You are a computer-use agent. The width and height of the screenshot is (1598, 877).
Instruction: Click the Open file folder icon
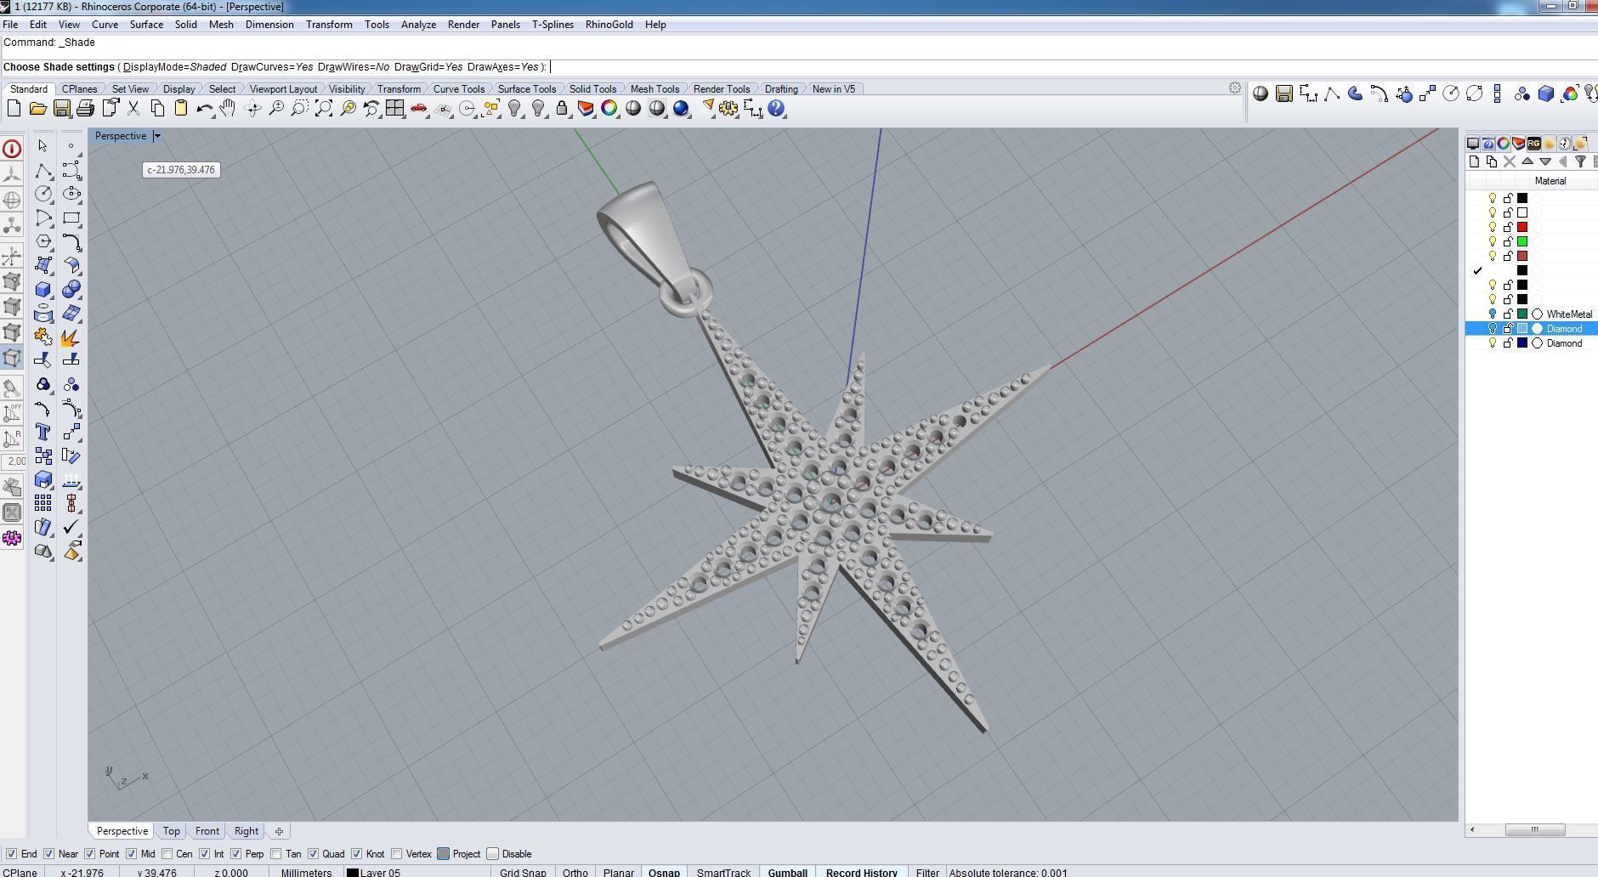pos(37,108)
